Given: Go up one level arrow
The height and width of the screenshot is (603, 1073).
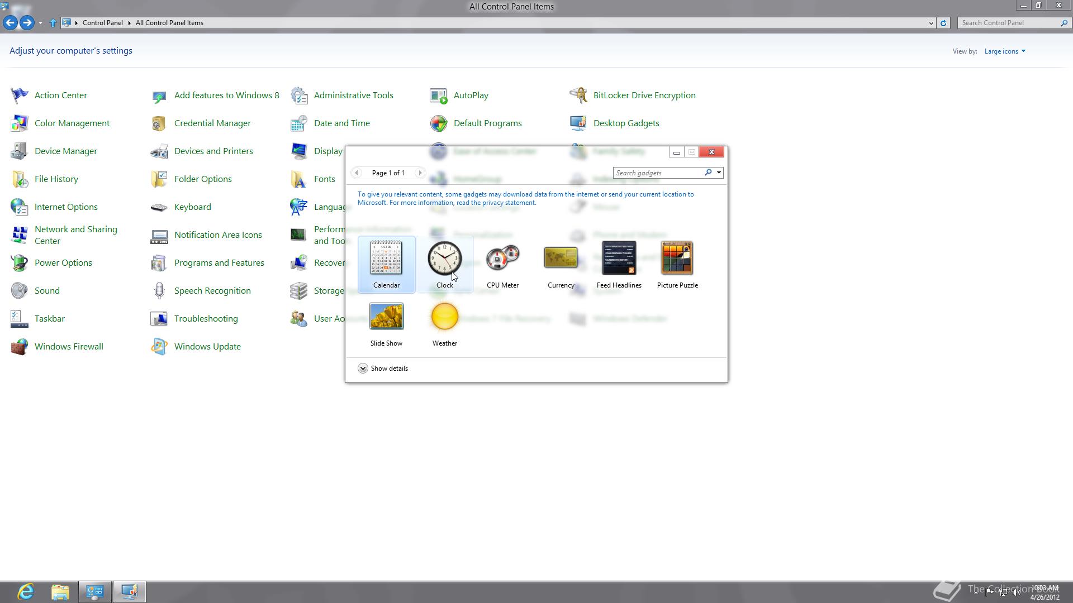Looking at the screenshot, I should tap(53, 23).
